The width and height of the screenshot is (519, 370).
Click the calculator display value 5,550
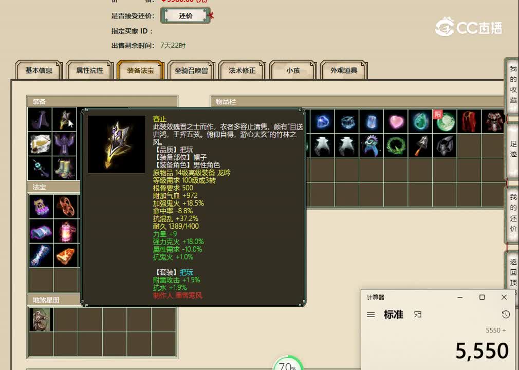click(481, 351)
